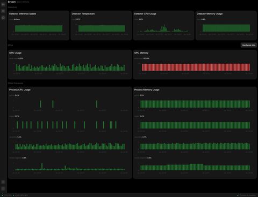Click the Detector CPU Usage spiky chart

coord(163,28)
